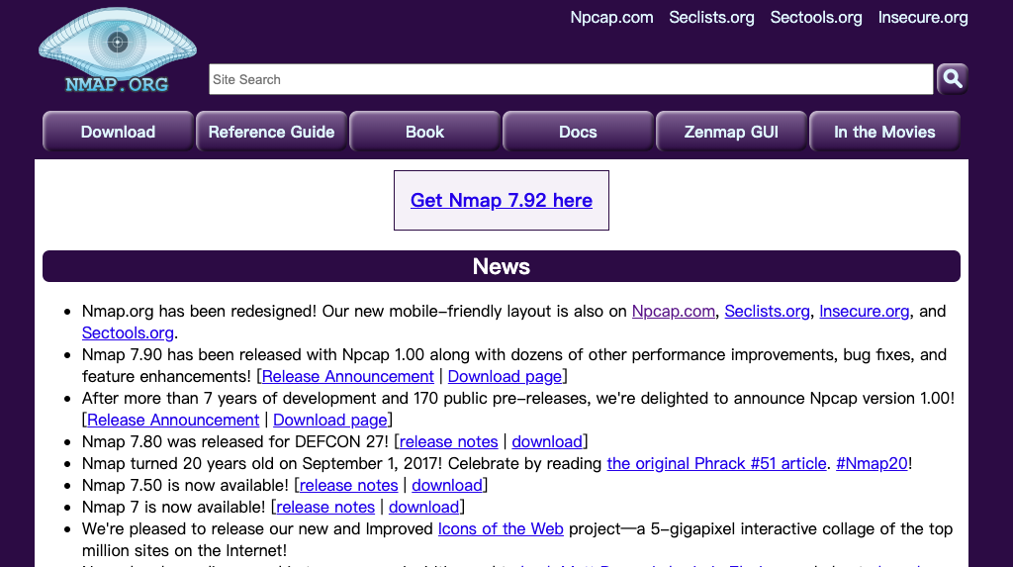Open the Npcap.com link in top header

(x=611, y=18)
